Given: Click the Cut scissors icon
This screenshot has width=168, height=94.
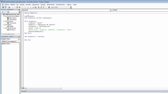Looking at the screenshot, I should (12, 7).
